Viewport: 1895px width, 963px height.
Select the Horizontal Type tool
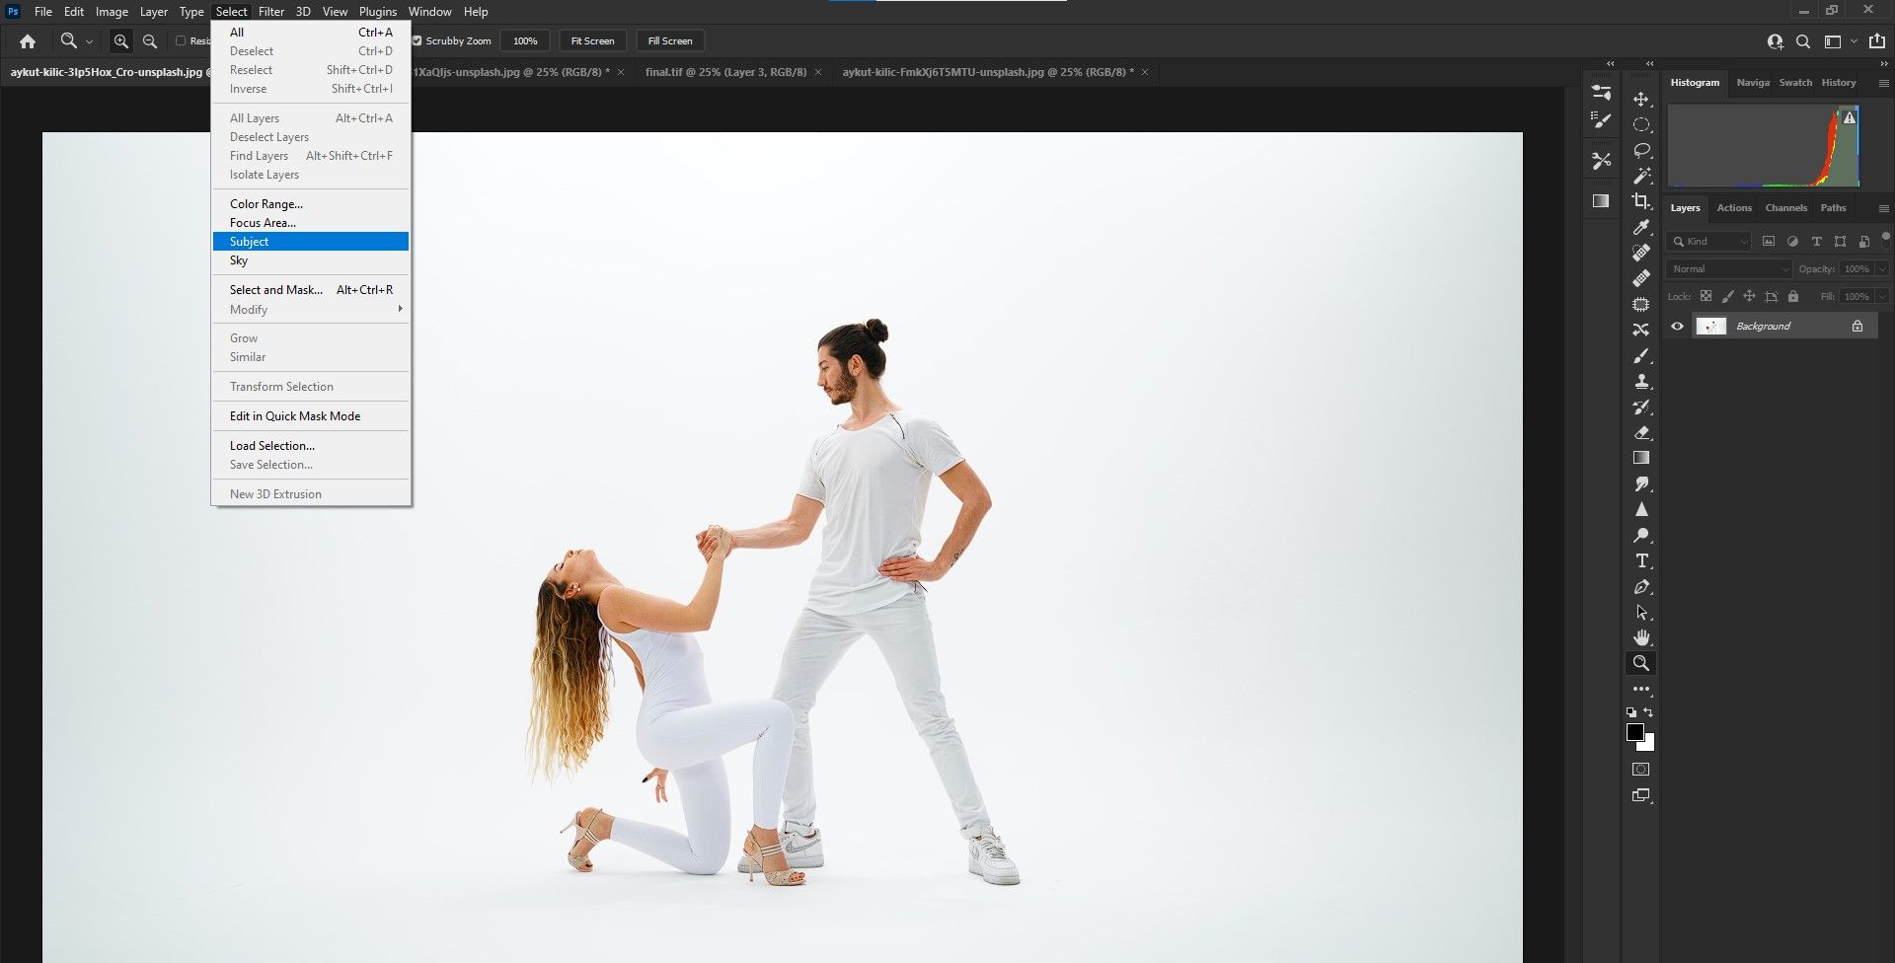point(1641,561)
